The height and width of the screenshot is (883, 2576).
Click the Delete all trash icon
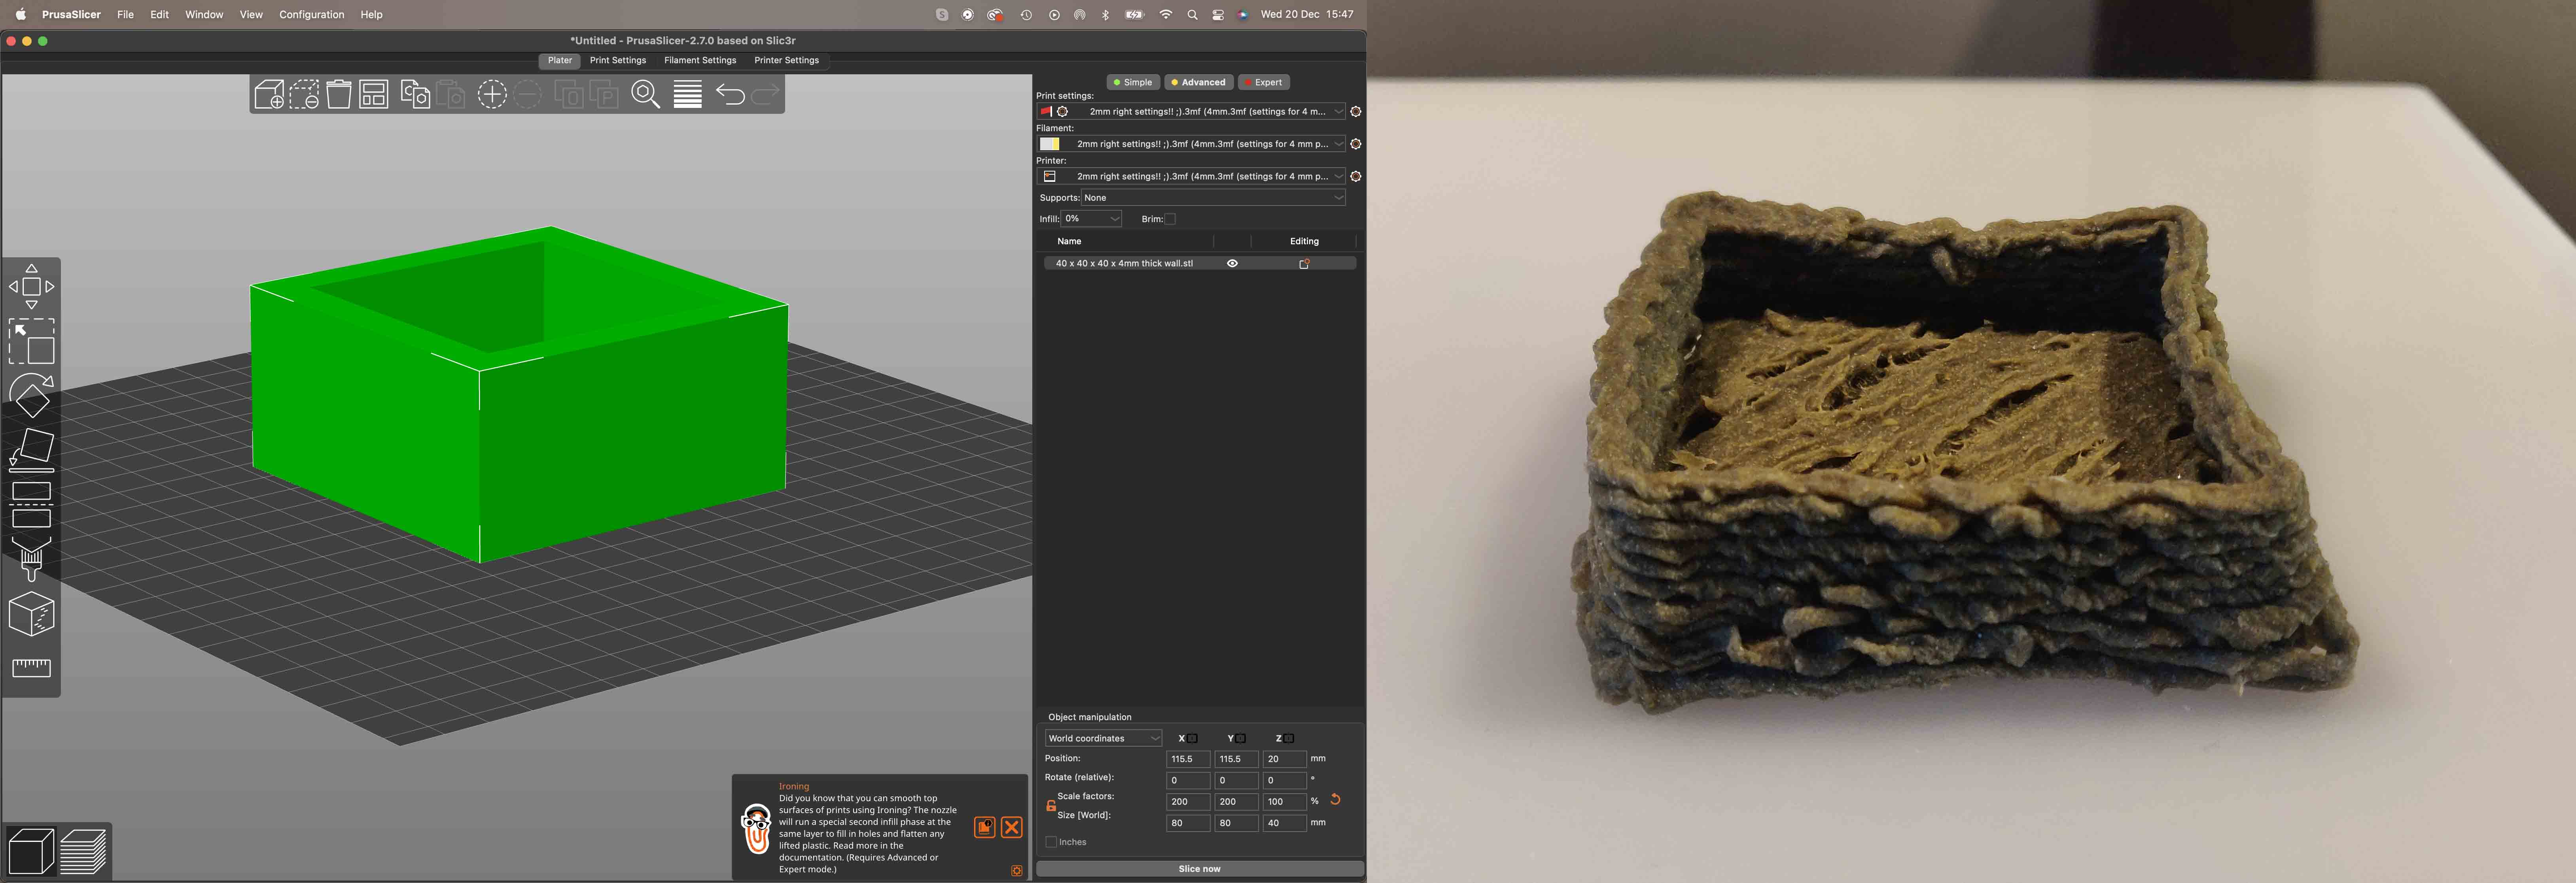click(339, 95)
